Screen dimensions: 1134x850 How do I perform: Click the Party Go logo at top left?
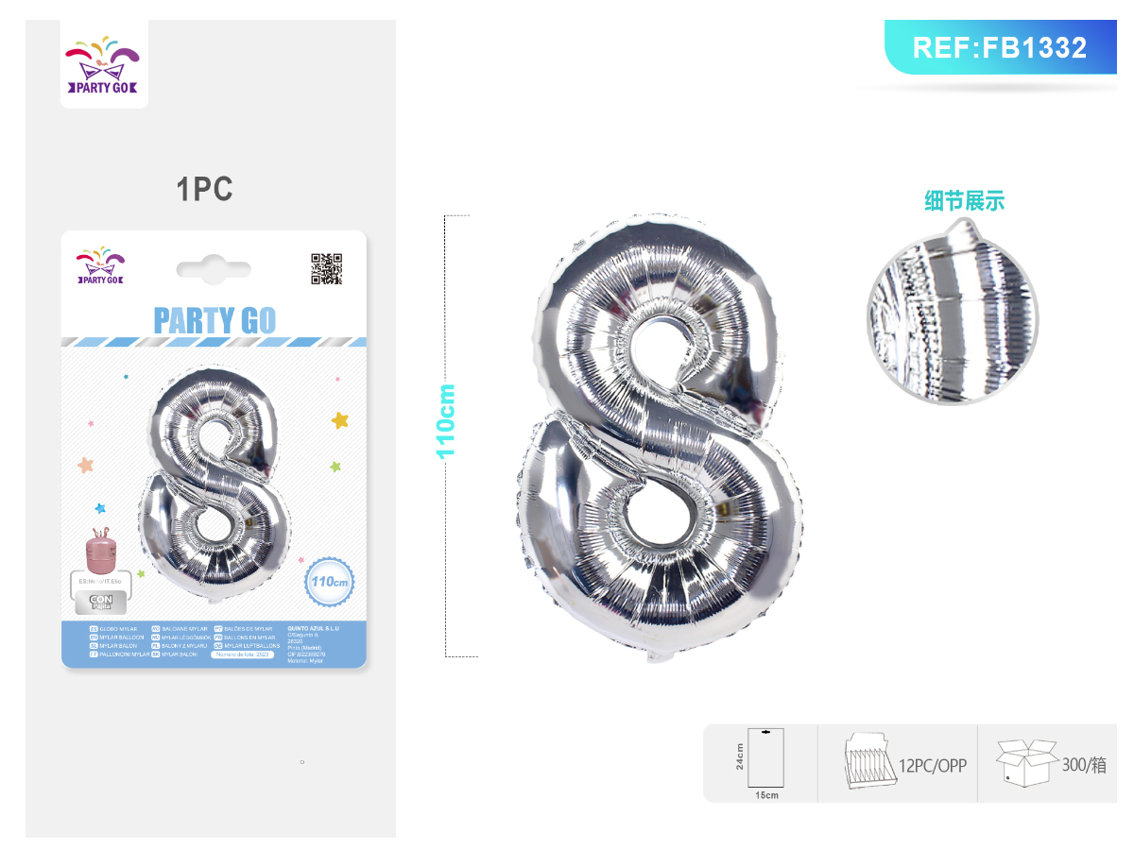tap(104, 64)
